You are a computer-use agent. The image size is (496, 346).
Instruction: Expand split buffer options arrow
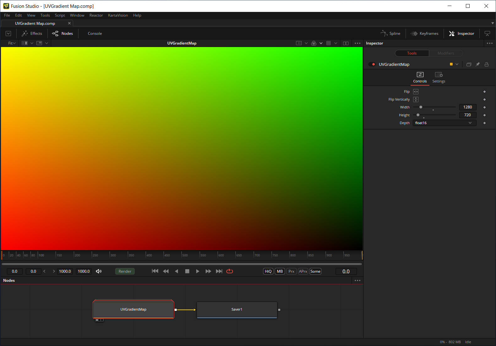32,43
